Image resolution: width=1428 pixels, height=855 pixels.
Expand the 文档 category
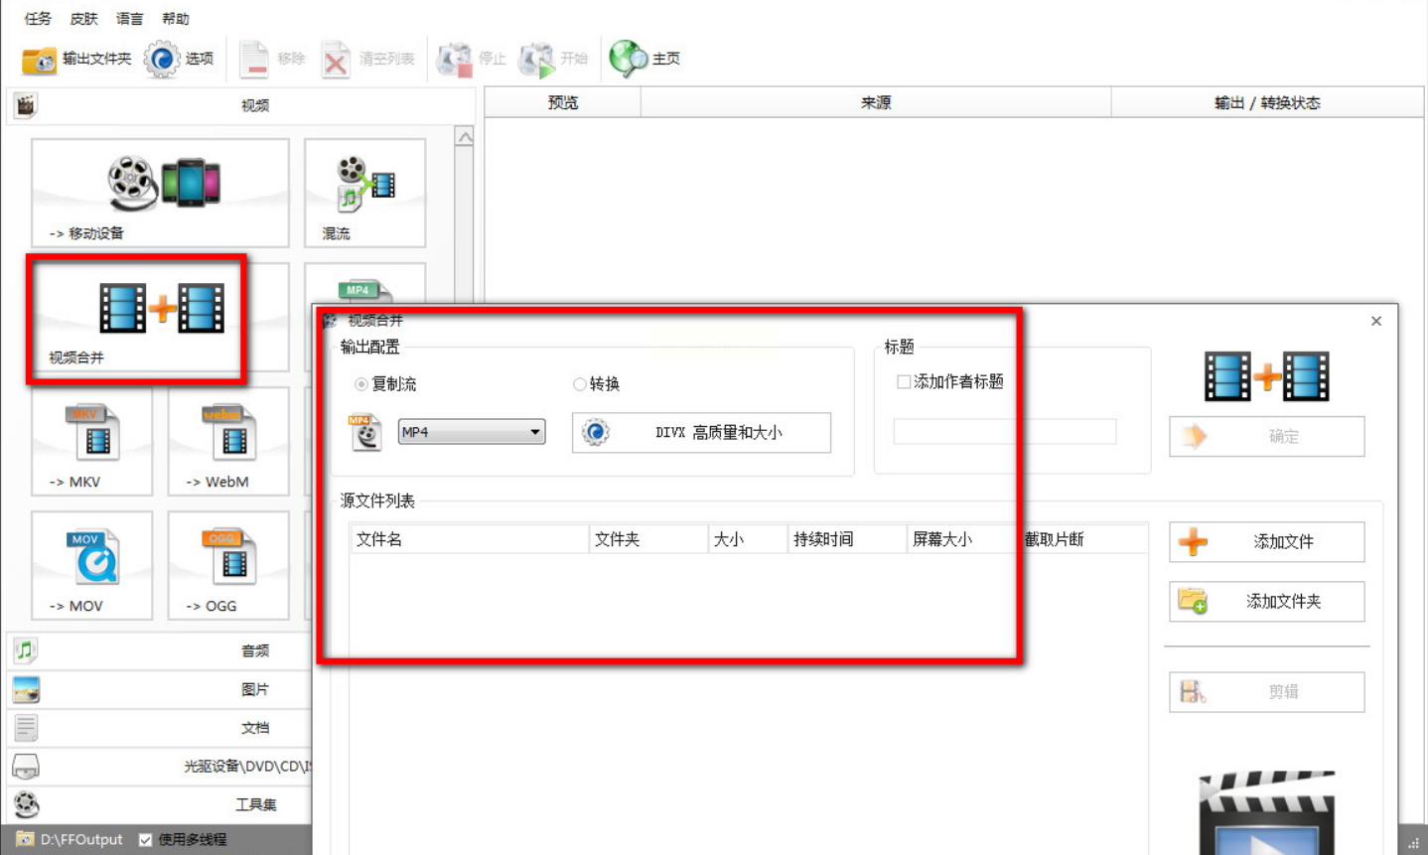[x=159, y=728]
